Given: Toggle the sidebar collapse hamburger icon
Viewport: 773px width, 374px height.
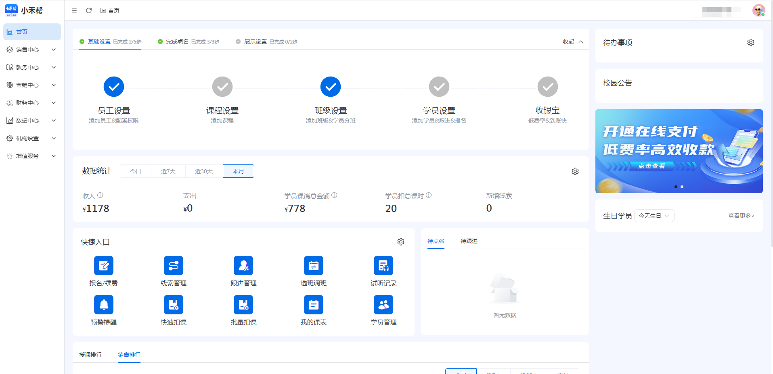Looking at the screenshot, I should click(x=74, y=10).
